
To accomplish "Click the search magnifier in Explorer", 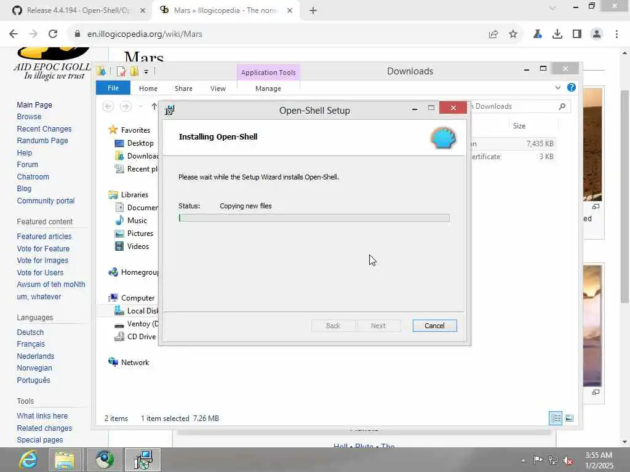I will pos(562,106).
